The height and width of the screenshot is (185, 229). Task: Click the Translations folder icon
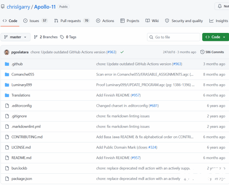7,95
